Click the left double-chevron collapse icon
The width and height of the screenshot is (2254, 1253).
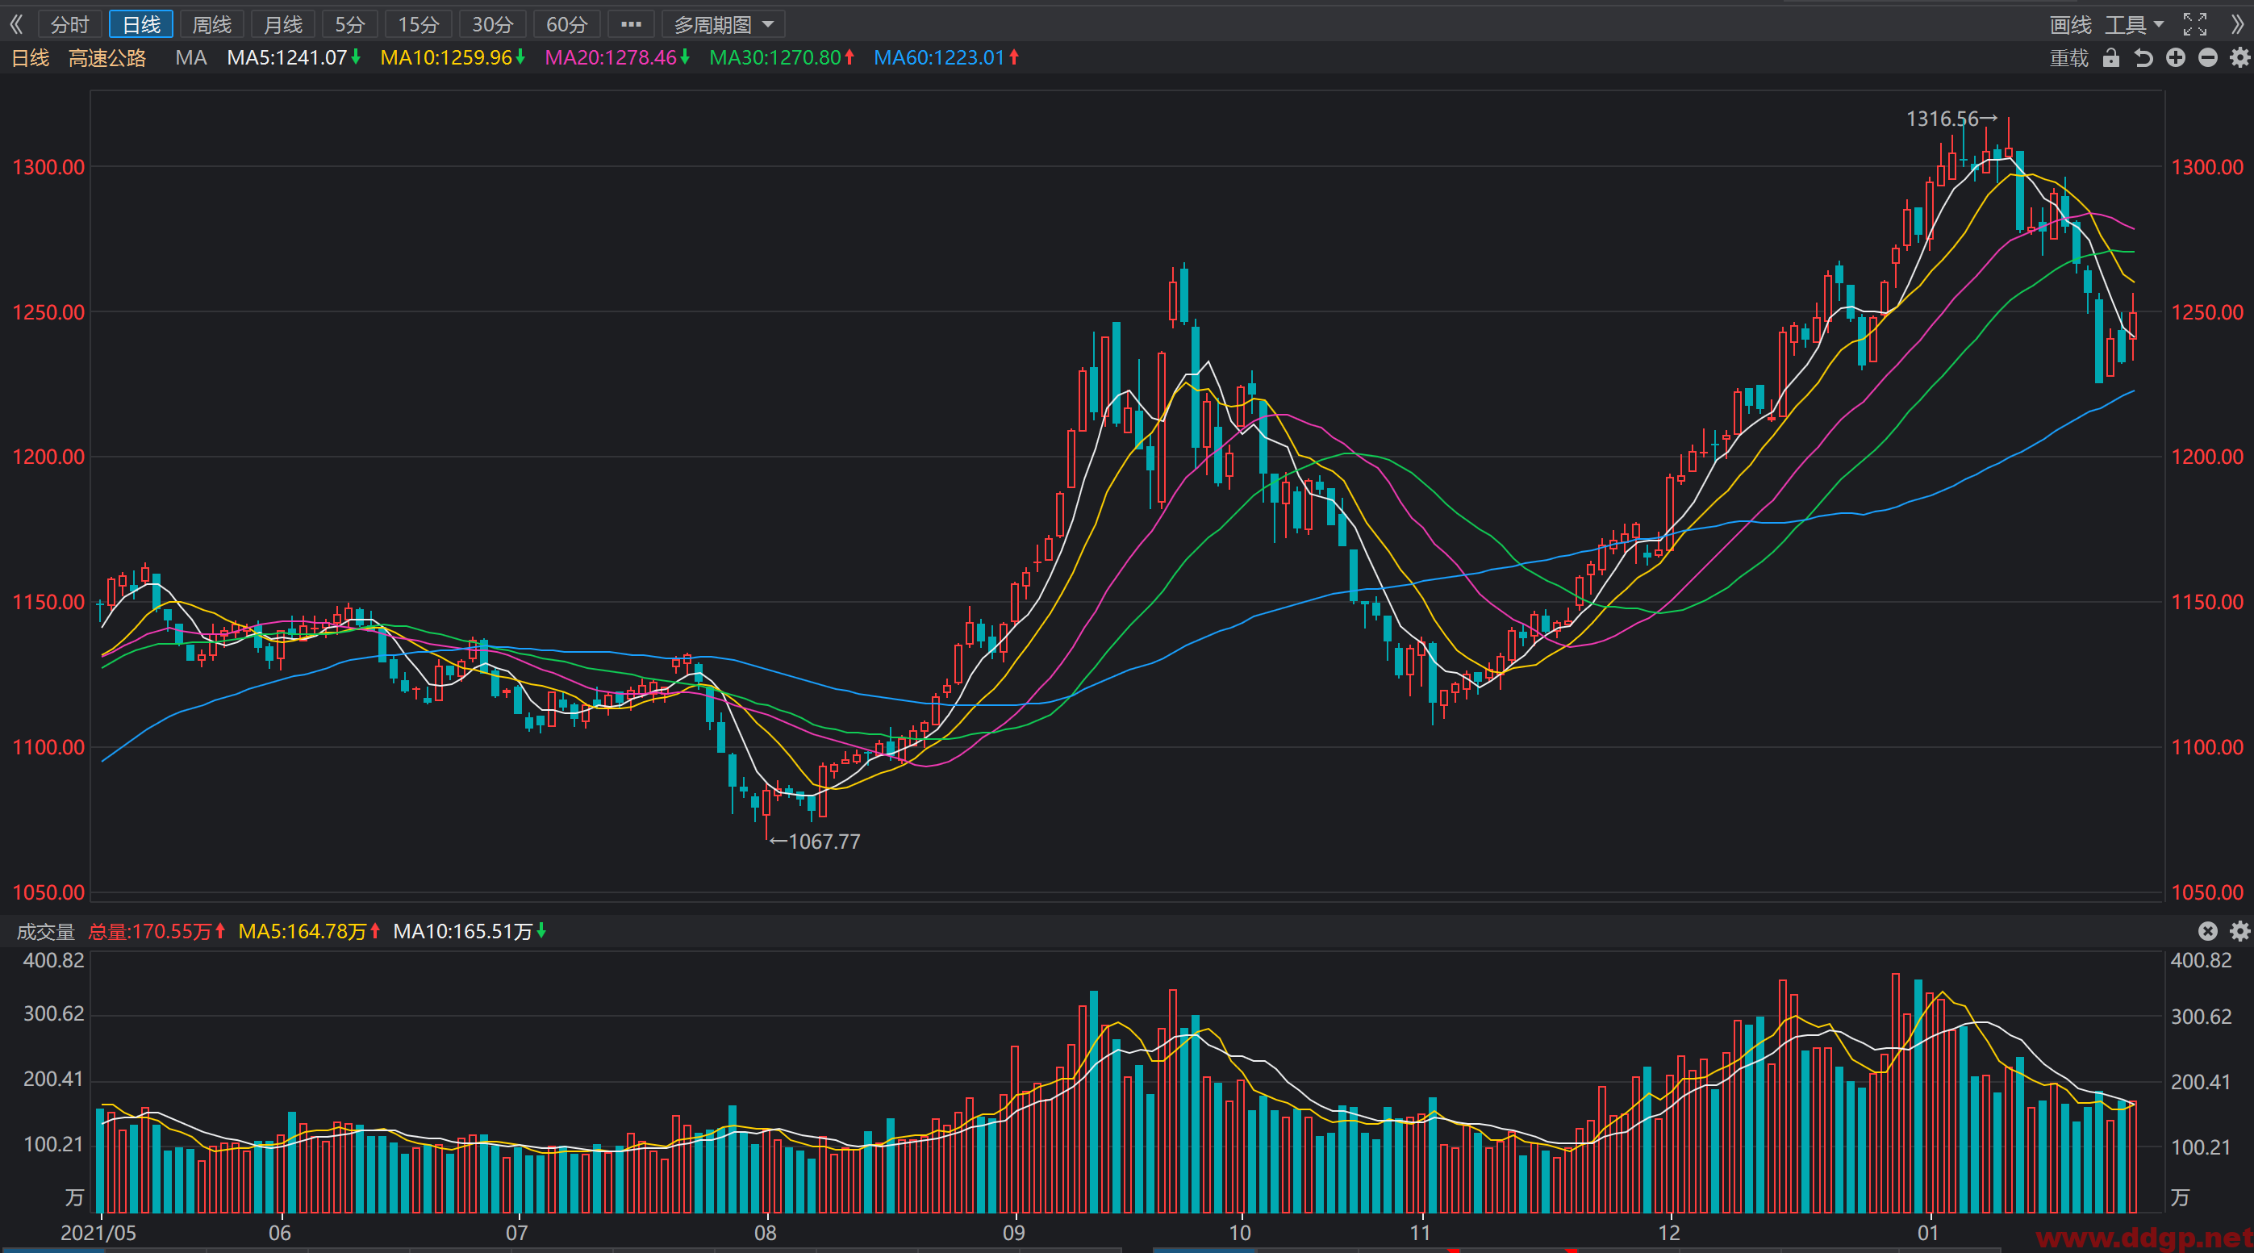[x=17, y=24]
